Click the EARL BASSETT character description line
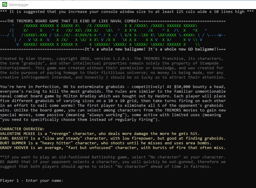The image size is (256, 188). tap(113, 138)
